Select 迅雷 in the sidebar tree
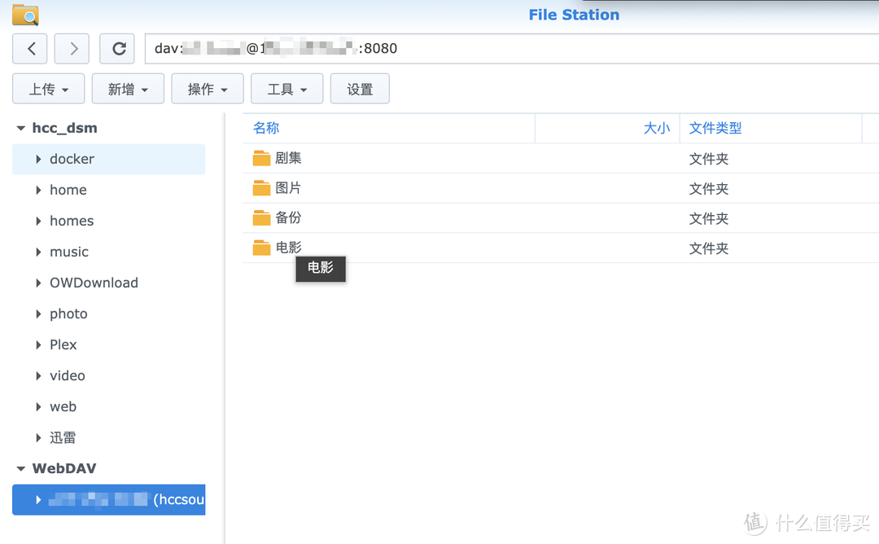This screenshot has width=879, height=544. point(63,437)
